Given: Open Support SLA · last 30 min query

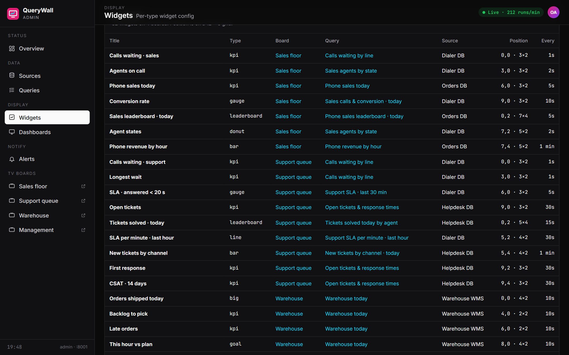Looking at the screenshot, I should click(356, 192).
